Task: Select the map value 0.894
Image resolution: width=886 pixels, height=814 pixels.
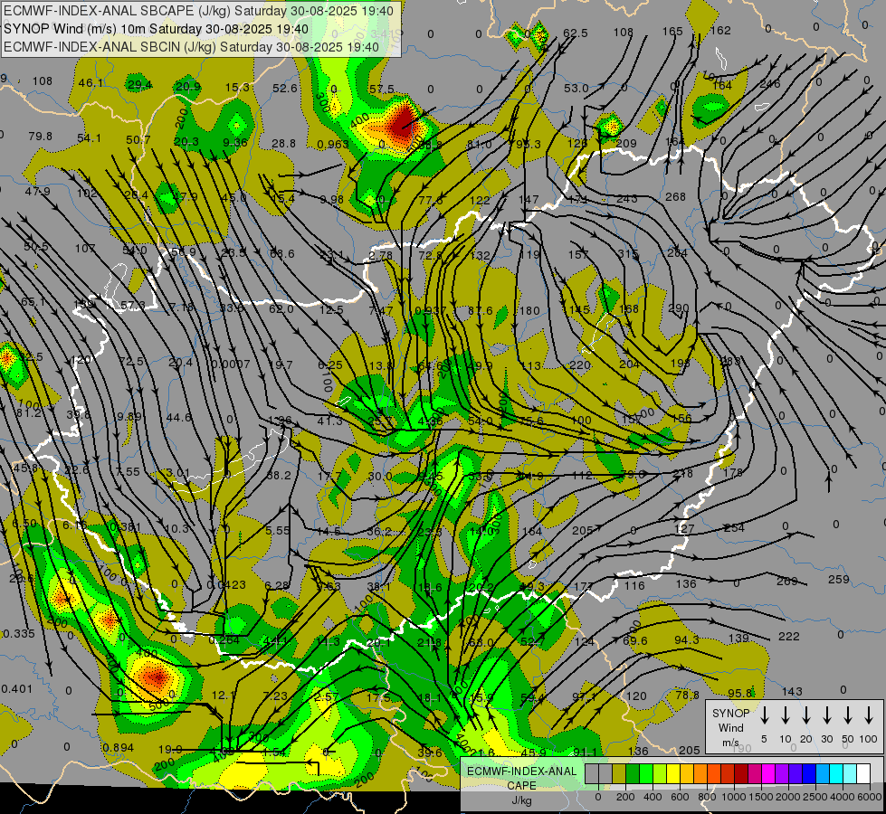Action: (118, 747)
